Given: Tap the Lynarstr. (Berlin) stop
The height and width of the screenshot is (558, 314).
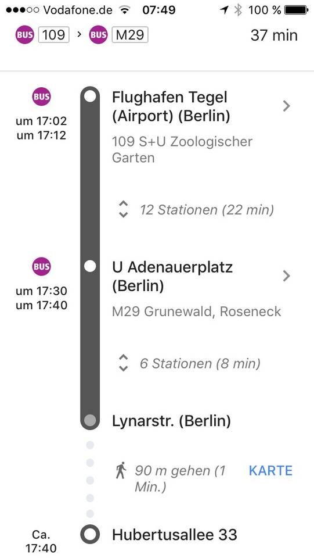Looking at the screenshot, I should [171, 421].
